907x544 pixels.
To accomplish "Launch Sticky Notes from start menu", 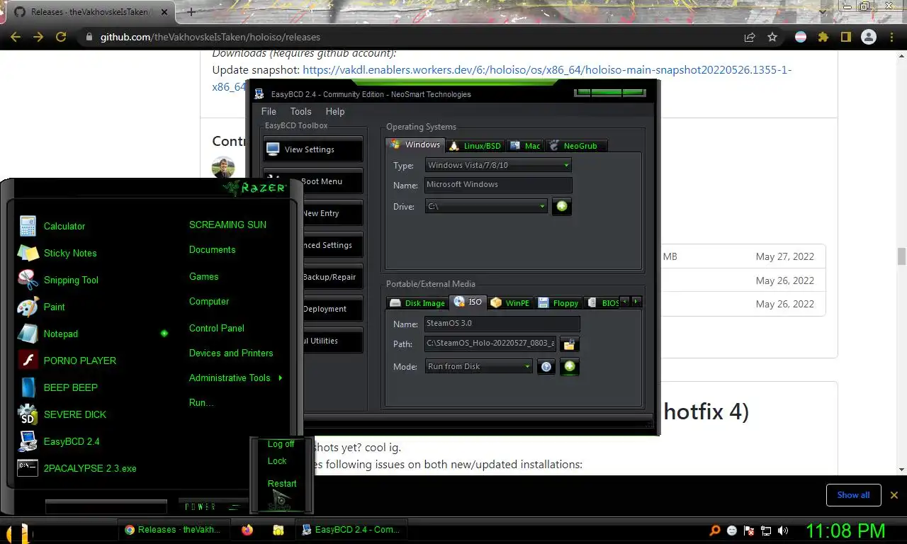I will 70,253.
